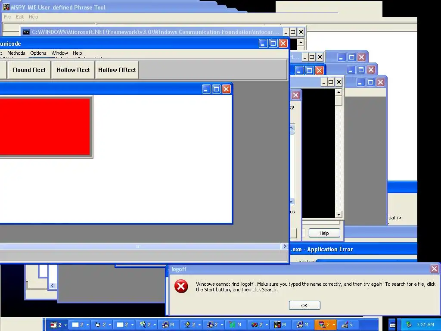Screen dimensions: 441x331
Task: Click the horizontal scrollbar thumb in unicode window
Action: pyautogui.click(x=139, y=247)
